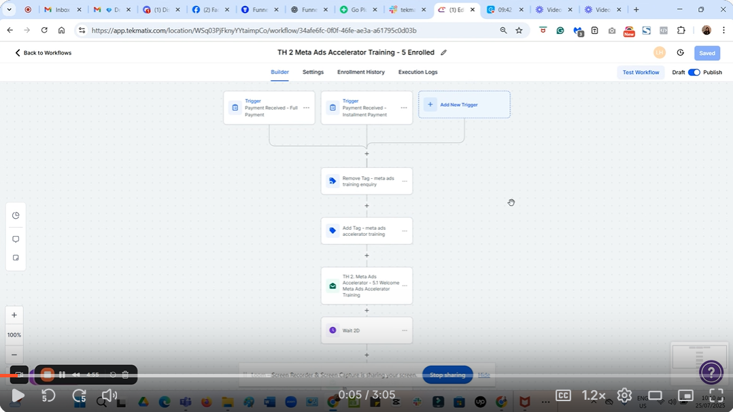This screenshot has width=733, height=412.
Task: Enter fullscreen on the video player
Action: [x=716, y=396]
